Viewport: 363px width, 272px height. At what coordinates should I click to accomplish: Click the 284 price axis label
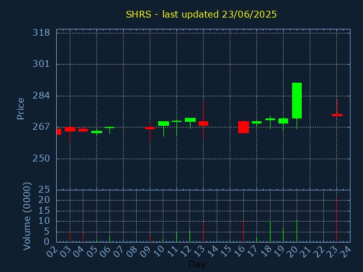41,96
